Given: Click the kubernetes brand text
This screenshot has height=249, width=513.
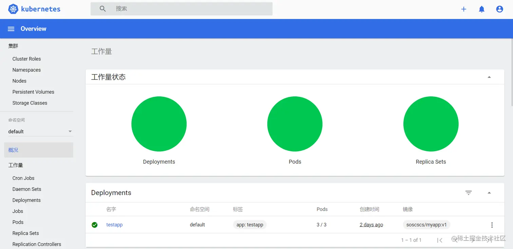Looking at the screenshot, I should (41, 9).
